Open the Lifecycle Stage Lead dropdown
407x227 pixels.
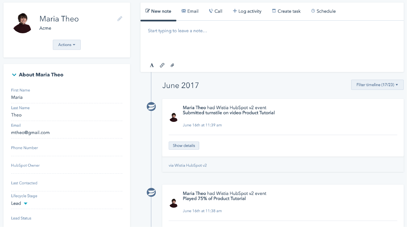(x=19, y=203)
